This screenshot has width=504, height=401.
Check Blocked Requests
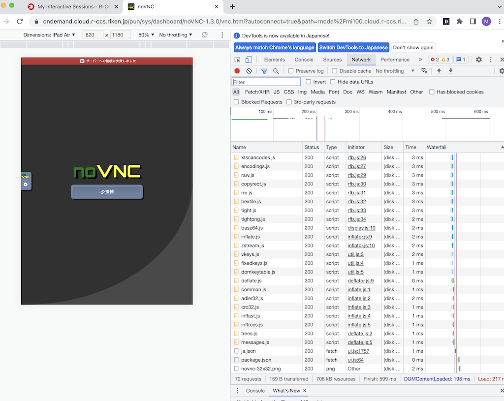tap(236, 102)
